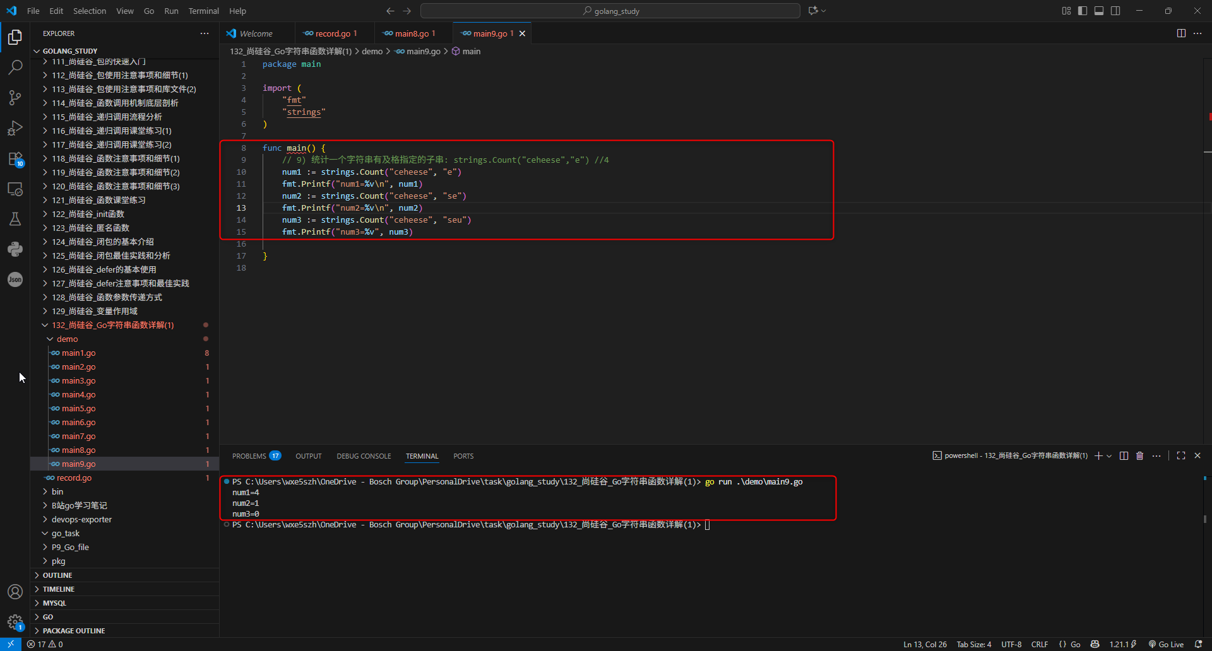1212x651 pixels.
Task: Click the CRLF end-of-line setting
Action: point(1039,644)
